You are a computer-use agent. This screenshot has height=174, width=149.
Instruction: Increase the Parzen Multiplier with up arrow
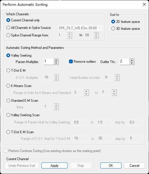tap(56, 60)
